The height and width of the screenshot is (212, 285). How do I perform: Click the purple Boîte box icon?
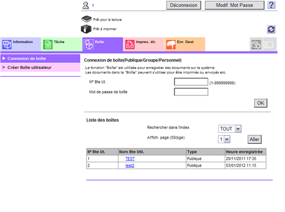[x=89, y=45]
